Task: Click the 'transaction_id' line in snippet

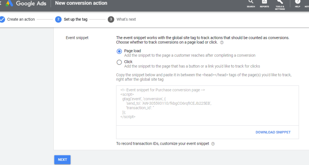Action: pyautogui.click(x=140, y=108)
